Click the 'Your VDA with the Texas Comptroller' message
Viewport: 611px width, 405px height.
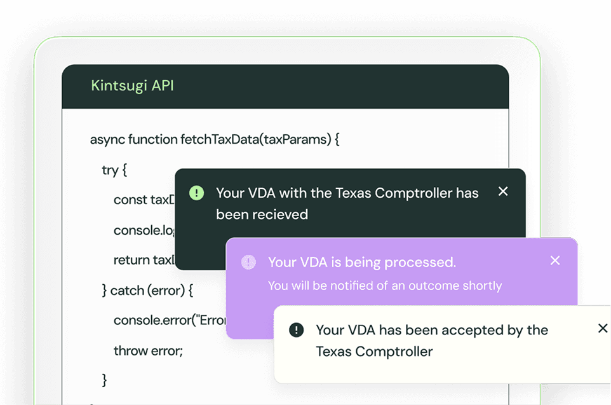pyautogui.click(x=347, y=203)
